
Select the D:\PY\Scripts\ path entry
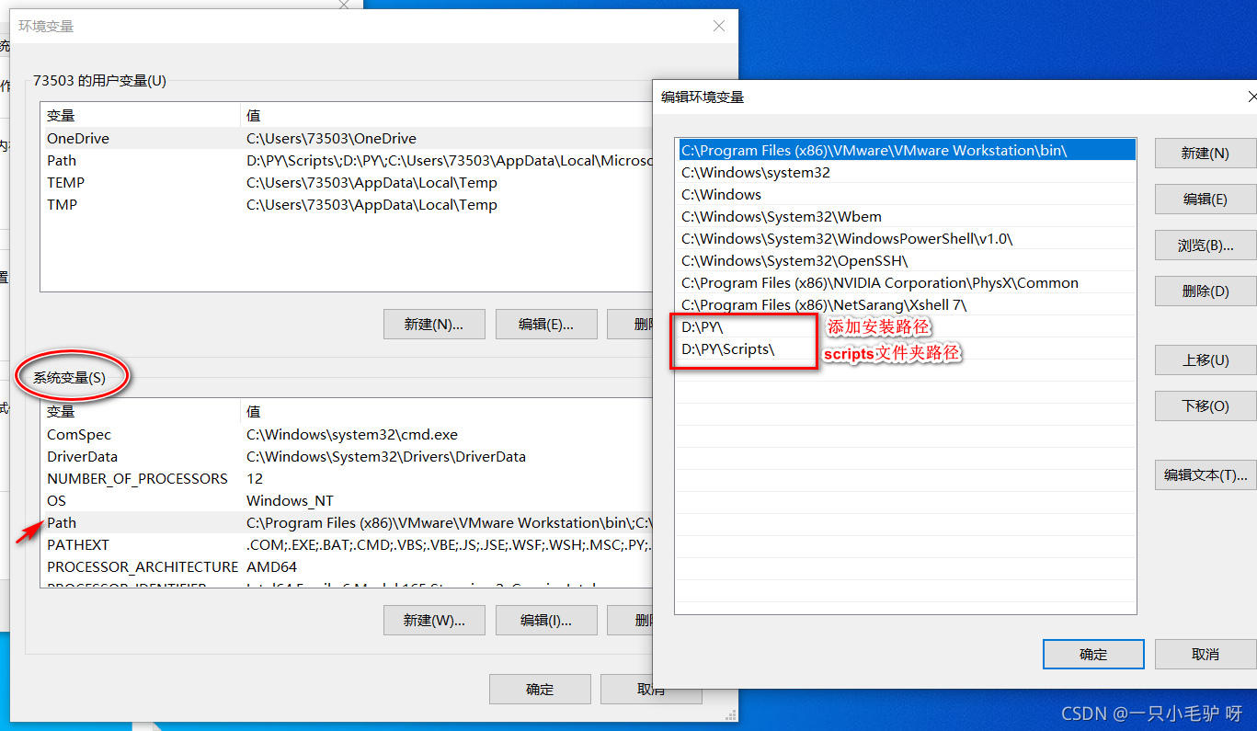point(736,348)
